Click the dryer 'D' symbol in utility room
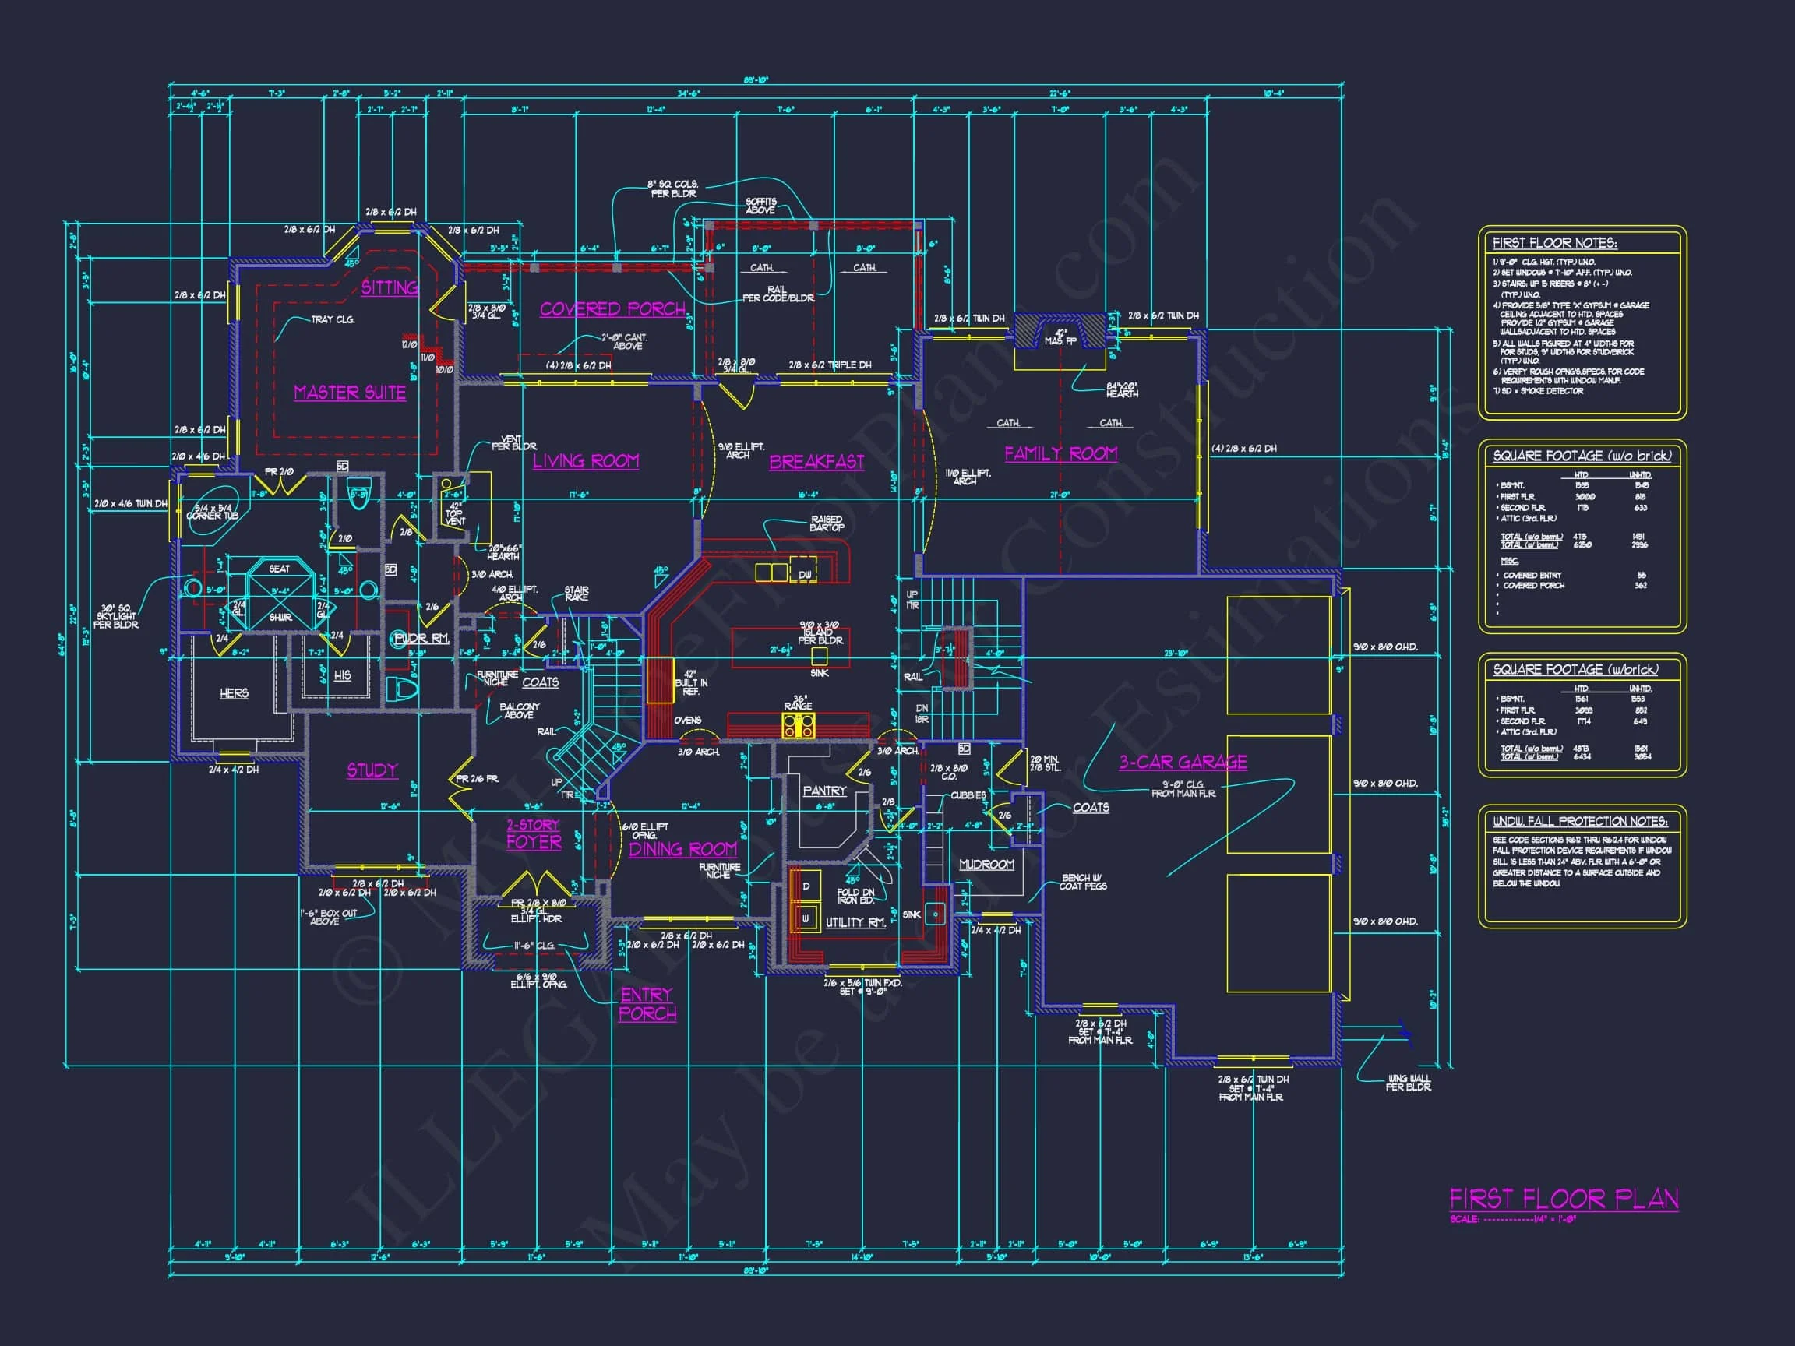 806,886
